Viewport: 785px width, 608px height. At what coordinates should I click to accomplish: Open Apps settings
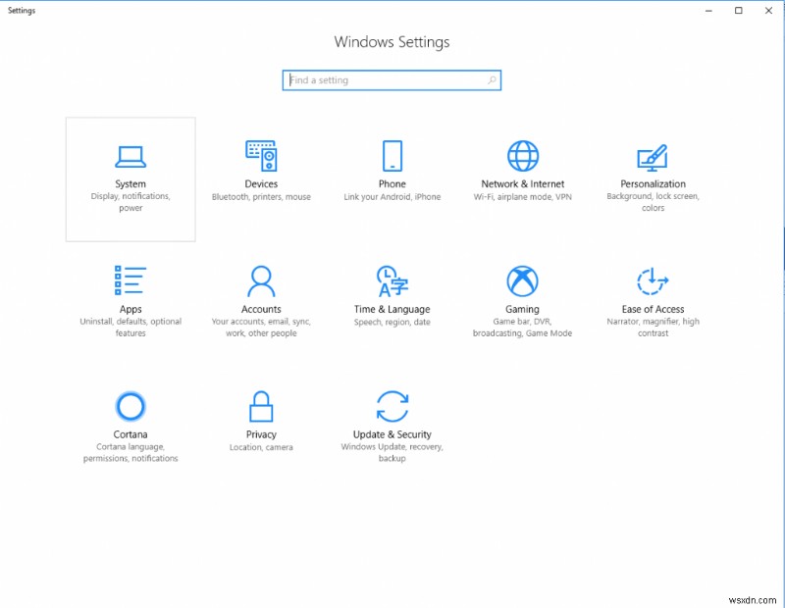click(131, 299)
